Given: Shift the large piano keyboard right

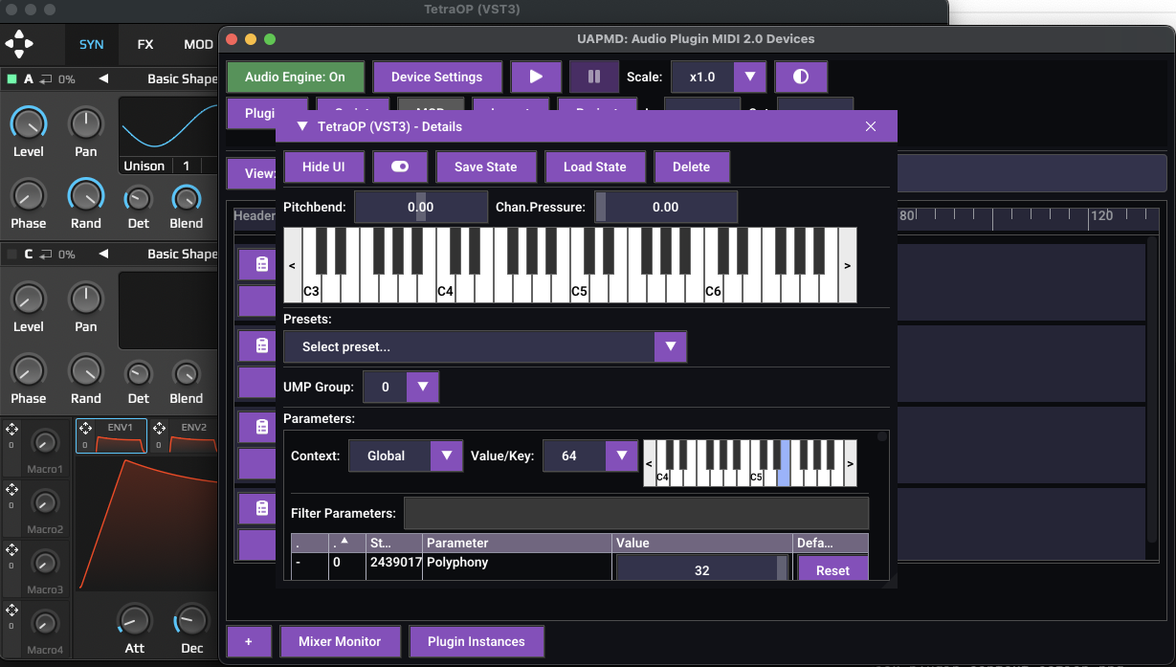Looking at the screenshot, I should point(848,266).
